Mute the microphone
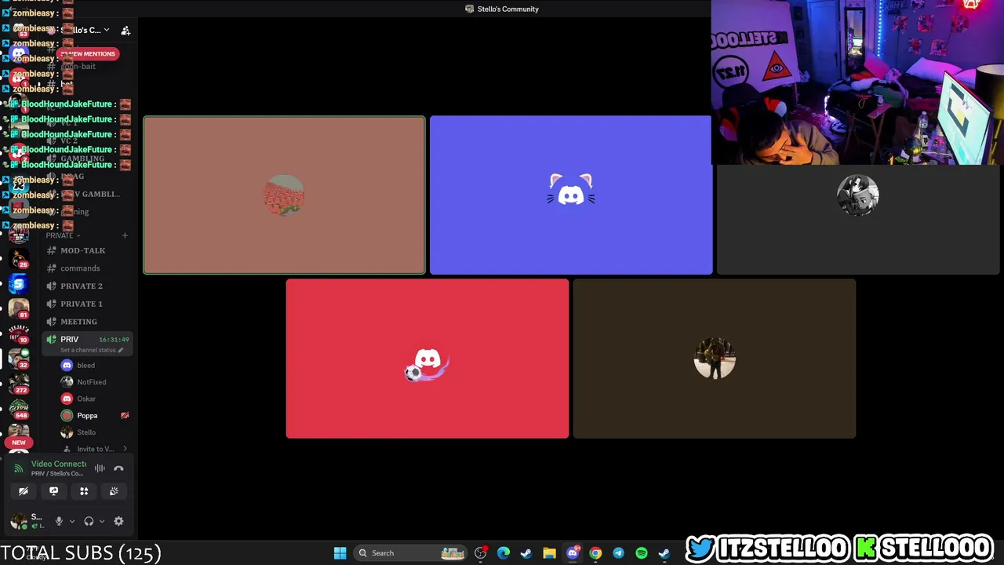 click(x=59, y=521)
